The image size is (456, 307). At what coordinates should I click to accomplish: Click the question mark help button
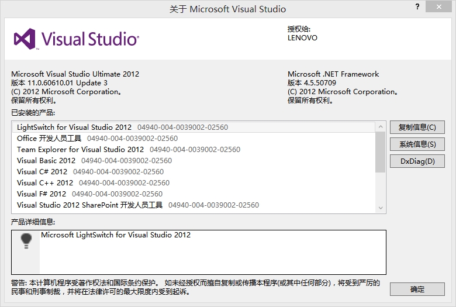(x=417, y=7)
